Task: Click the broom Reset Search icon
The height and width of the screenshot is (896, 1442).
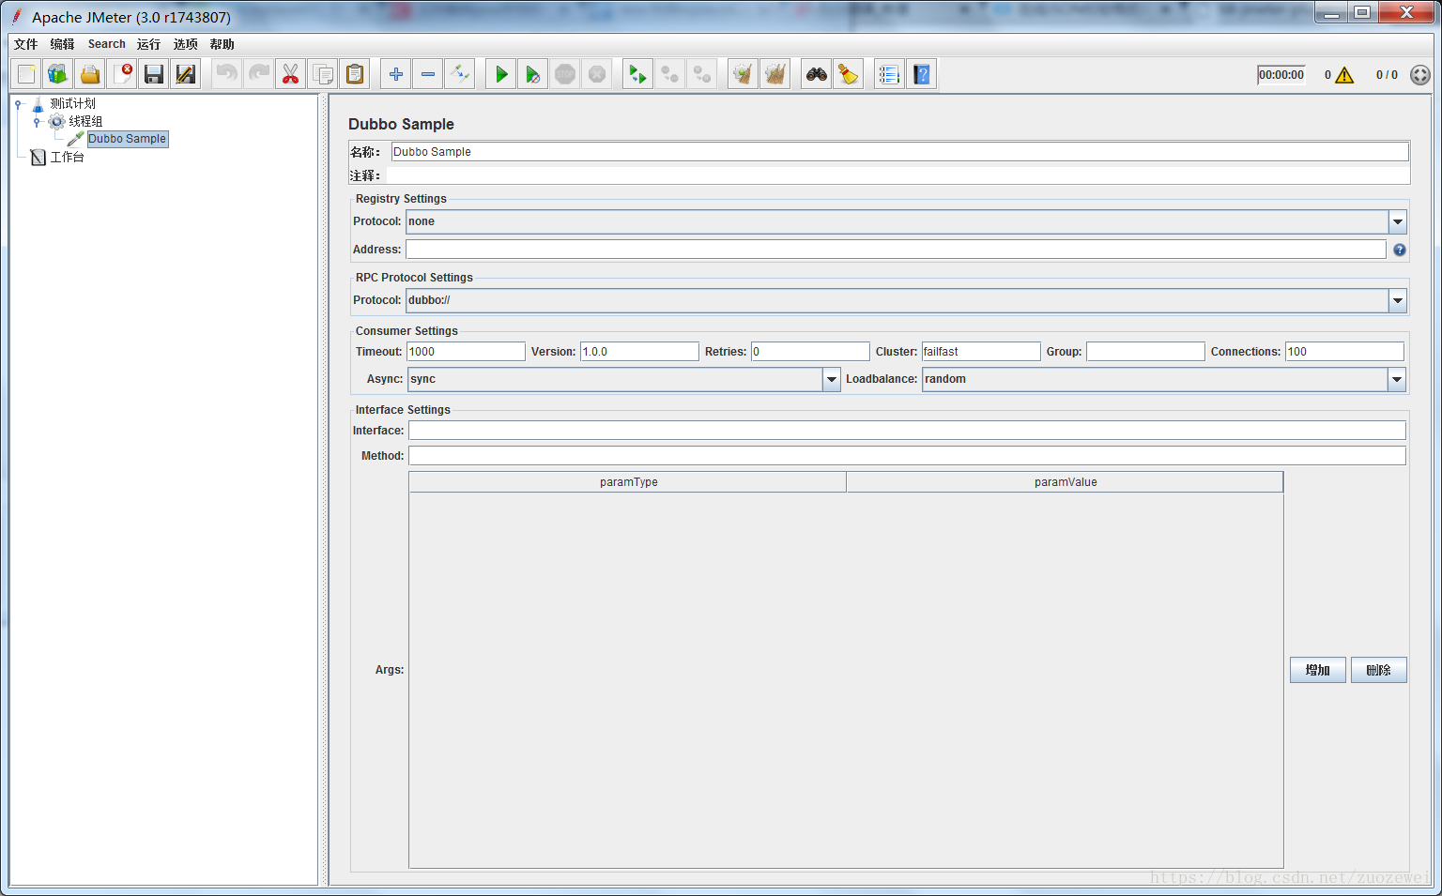Action: tap(849, 74)
